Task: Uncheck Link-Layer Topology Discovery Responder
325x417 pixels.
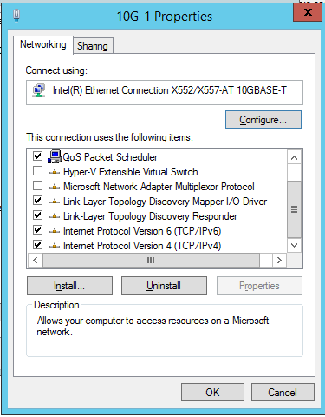Action: [x=37, y=215]
